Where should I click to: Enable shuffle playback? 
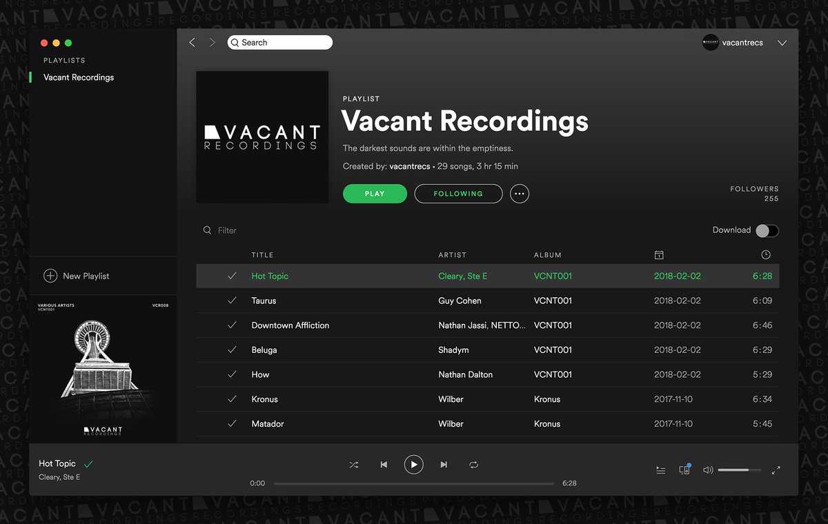354,465
